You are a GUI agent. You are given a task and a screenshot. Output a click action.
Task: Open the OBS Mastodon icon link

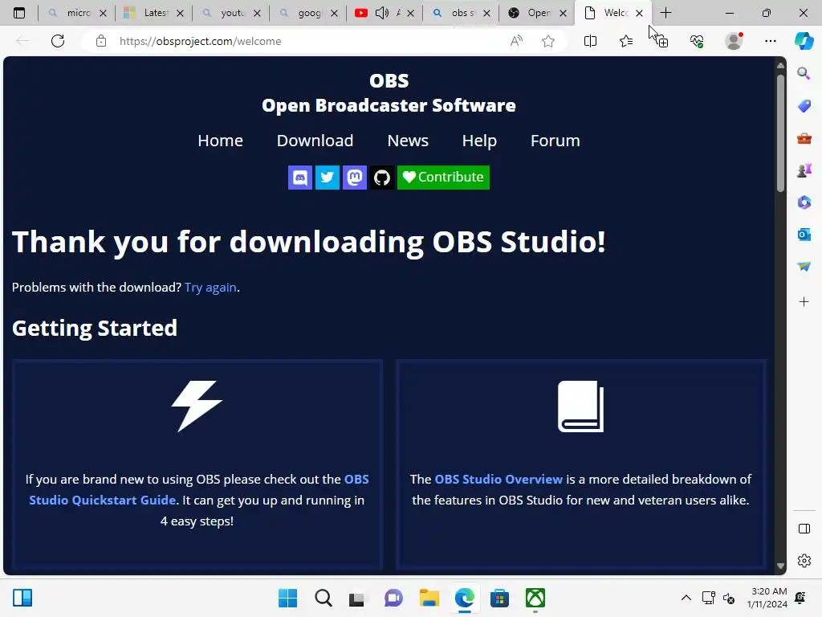[x=354, y=178]
